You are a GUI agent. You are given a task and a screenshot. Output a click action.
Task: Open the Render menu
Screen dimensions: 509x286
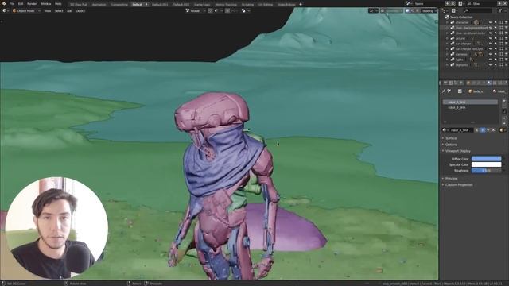(32, 3)
